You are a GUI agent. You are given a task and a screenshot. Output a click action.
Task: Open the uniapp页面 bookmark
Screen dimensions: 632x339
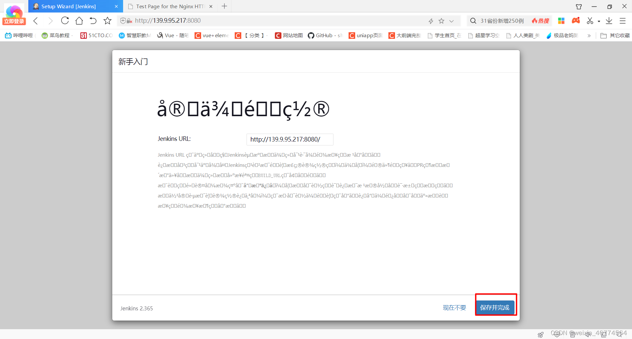(x=366, y=35)
